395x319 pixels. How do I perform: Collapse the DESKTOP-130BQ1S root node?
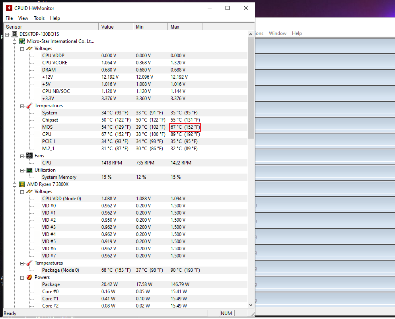pos(7,35)
